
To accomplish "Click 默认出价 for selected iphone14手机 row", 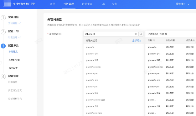I will point(190,54).
